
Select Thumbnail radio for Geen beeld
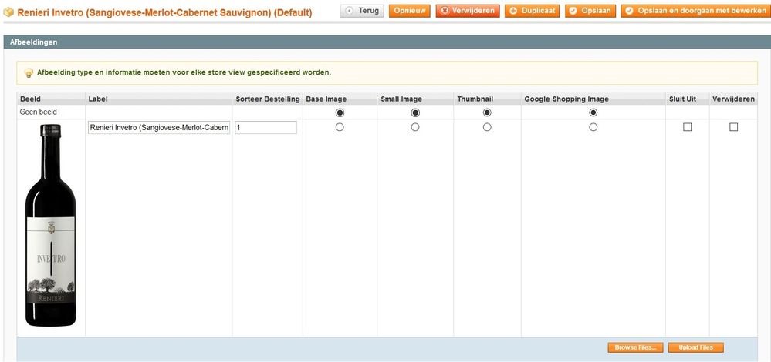(x=487, y=112)
